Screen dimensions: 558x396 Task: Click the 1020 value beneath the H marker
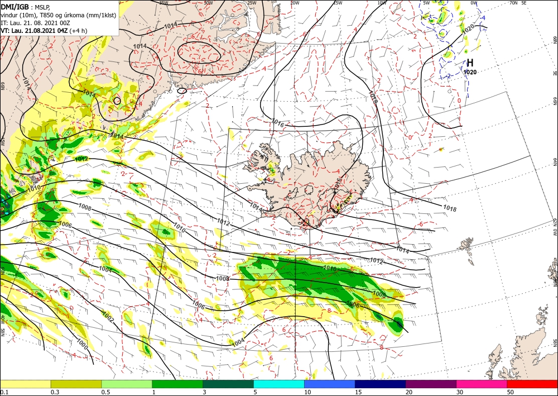click(x=470, y=72)
